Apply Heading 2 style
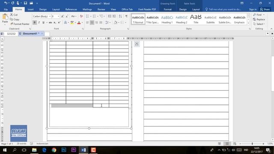 182,19
